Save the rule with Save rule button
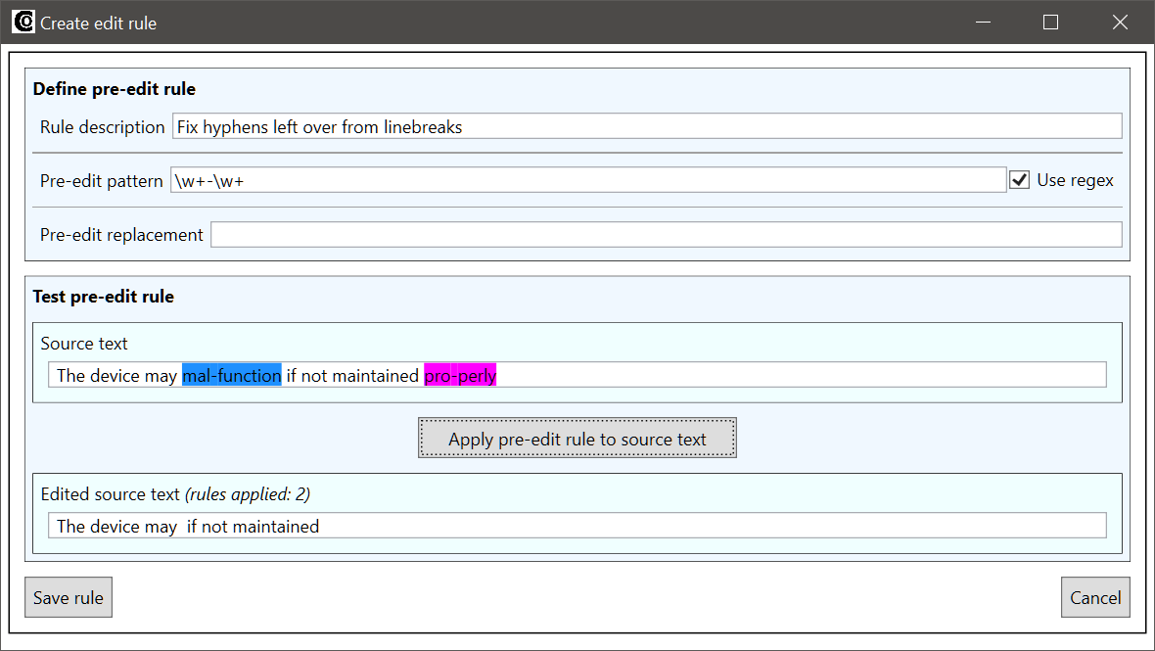The width and height of the screenshot is (1155, 651). 69,598
